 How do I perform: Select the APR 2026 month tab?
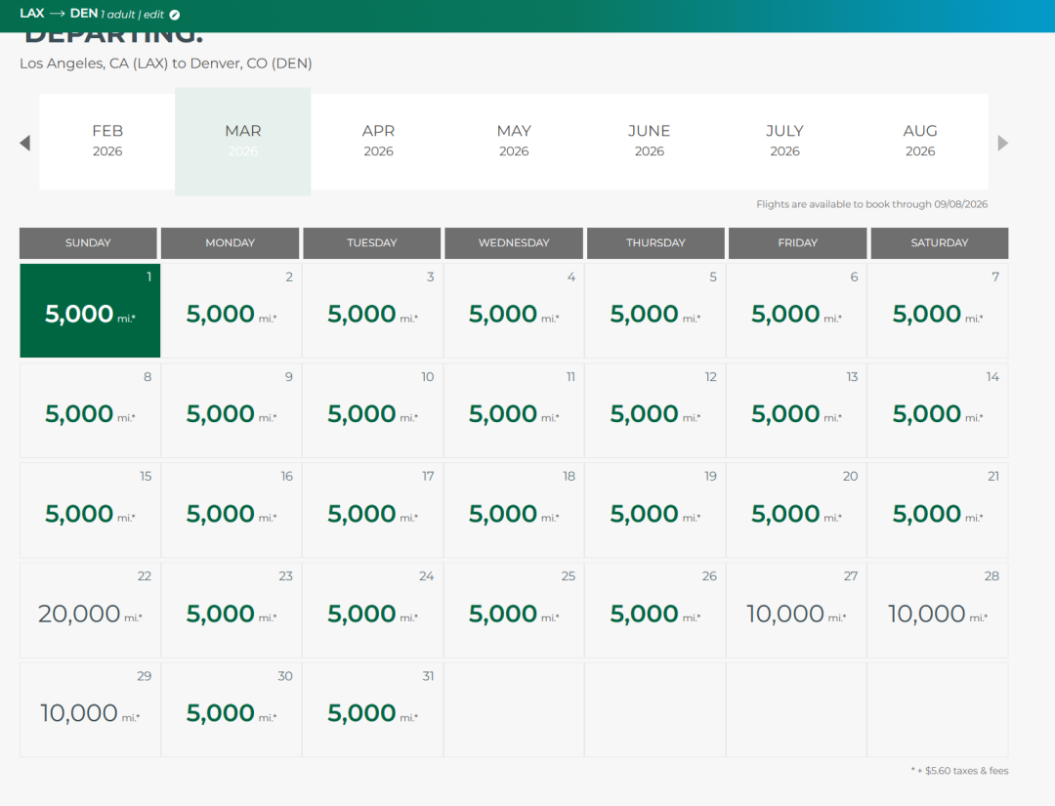coord(378,141)
